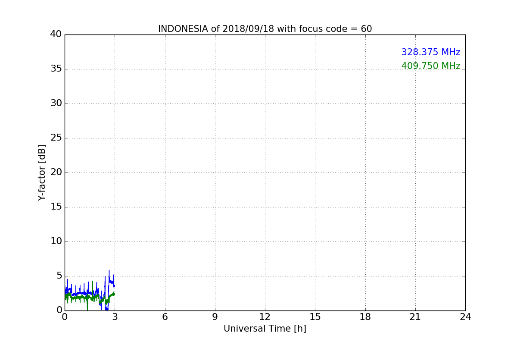Click x-axis tick label 21
The image size is (517, 345).
point(415,317)
